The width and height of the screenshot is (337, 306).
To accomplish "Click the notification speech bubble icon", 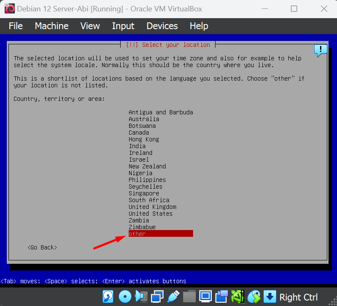I will [x=320, y=51].
